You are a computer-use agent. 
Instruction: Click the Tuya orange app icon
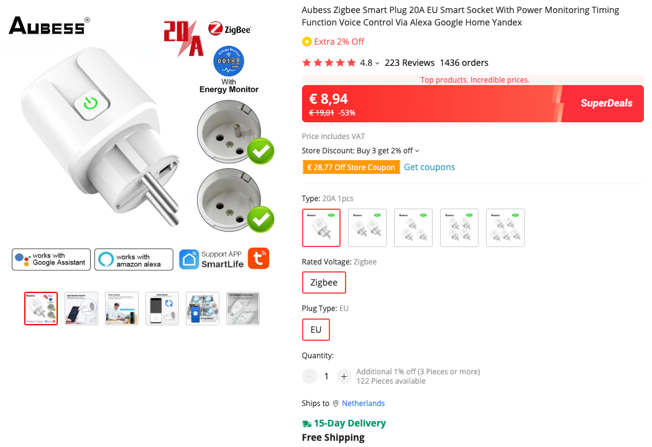pos(259,258)
